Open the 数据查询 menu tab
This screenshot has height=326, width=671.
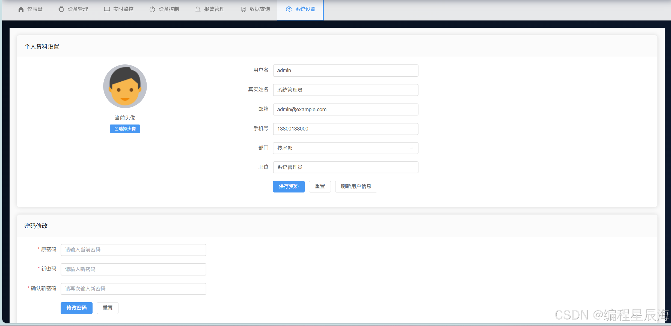pyautogui.click(x=255, y=9)
